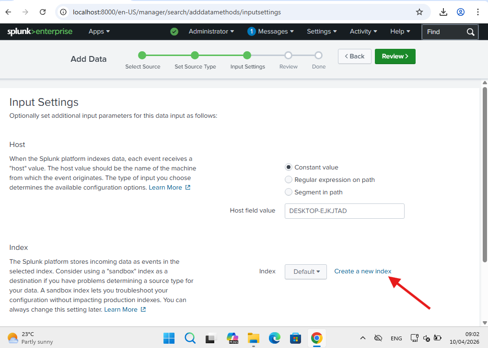Click the splunk>enterprise logo
Image resolution: width=488 pixels, height=348 pixels.
(40, 32)
